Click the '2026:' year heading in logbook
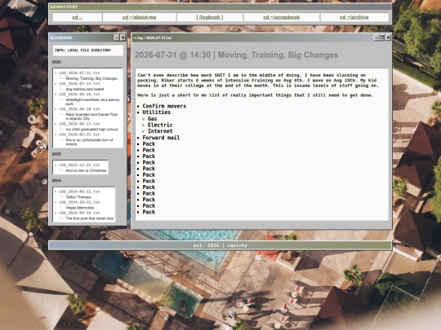Viewport: 441px width, 330px height. (57, 62)
